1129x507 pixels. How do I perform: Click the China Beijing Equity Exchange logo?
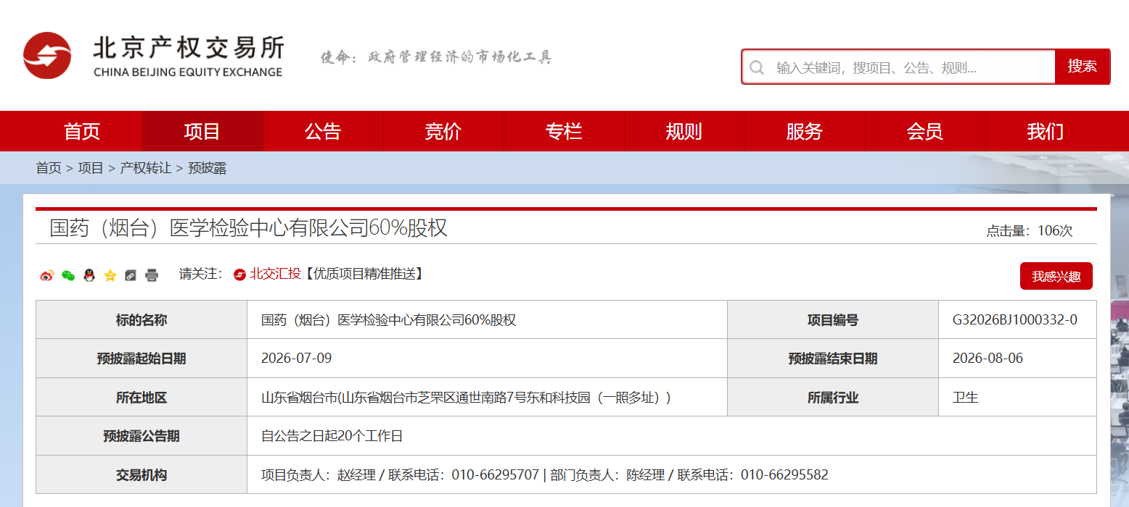153,56
